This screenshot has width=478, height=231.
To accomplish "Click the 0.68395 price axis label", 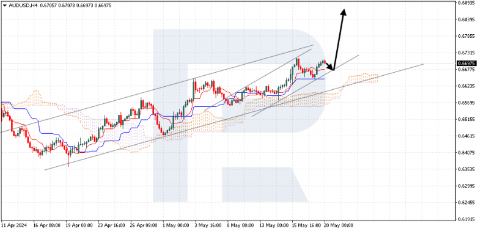I will [467, 20].
